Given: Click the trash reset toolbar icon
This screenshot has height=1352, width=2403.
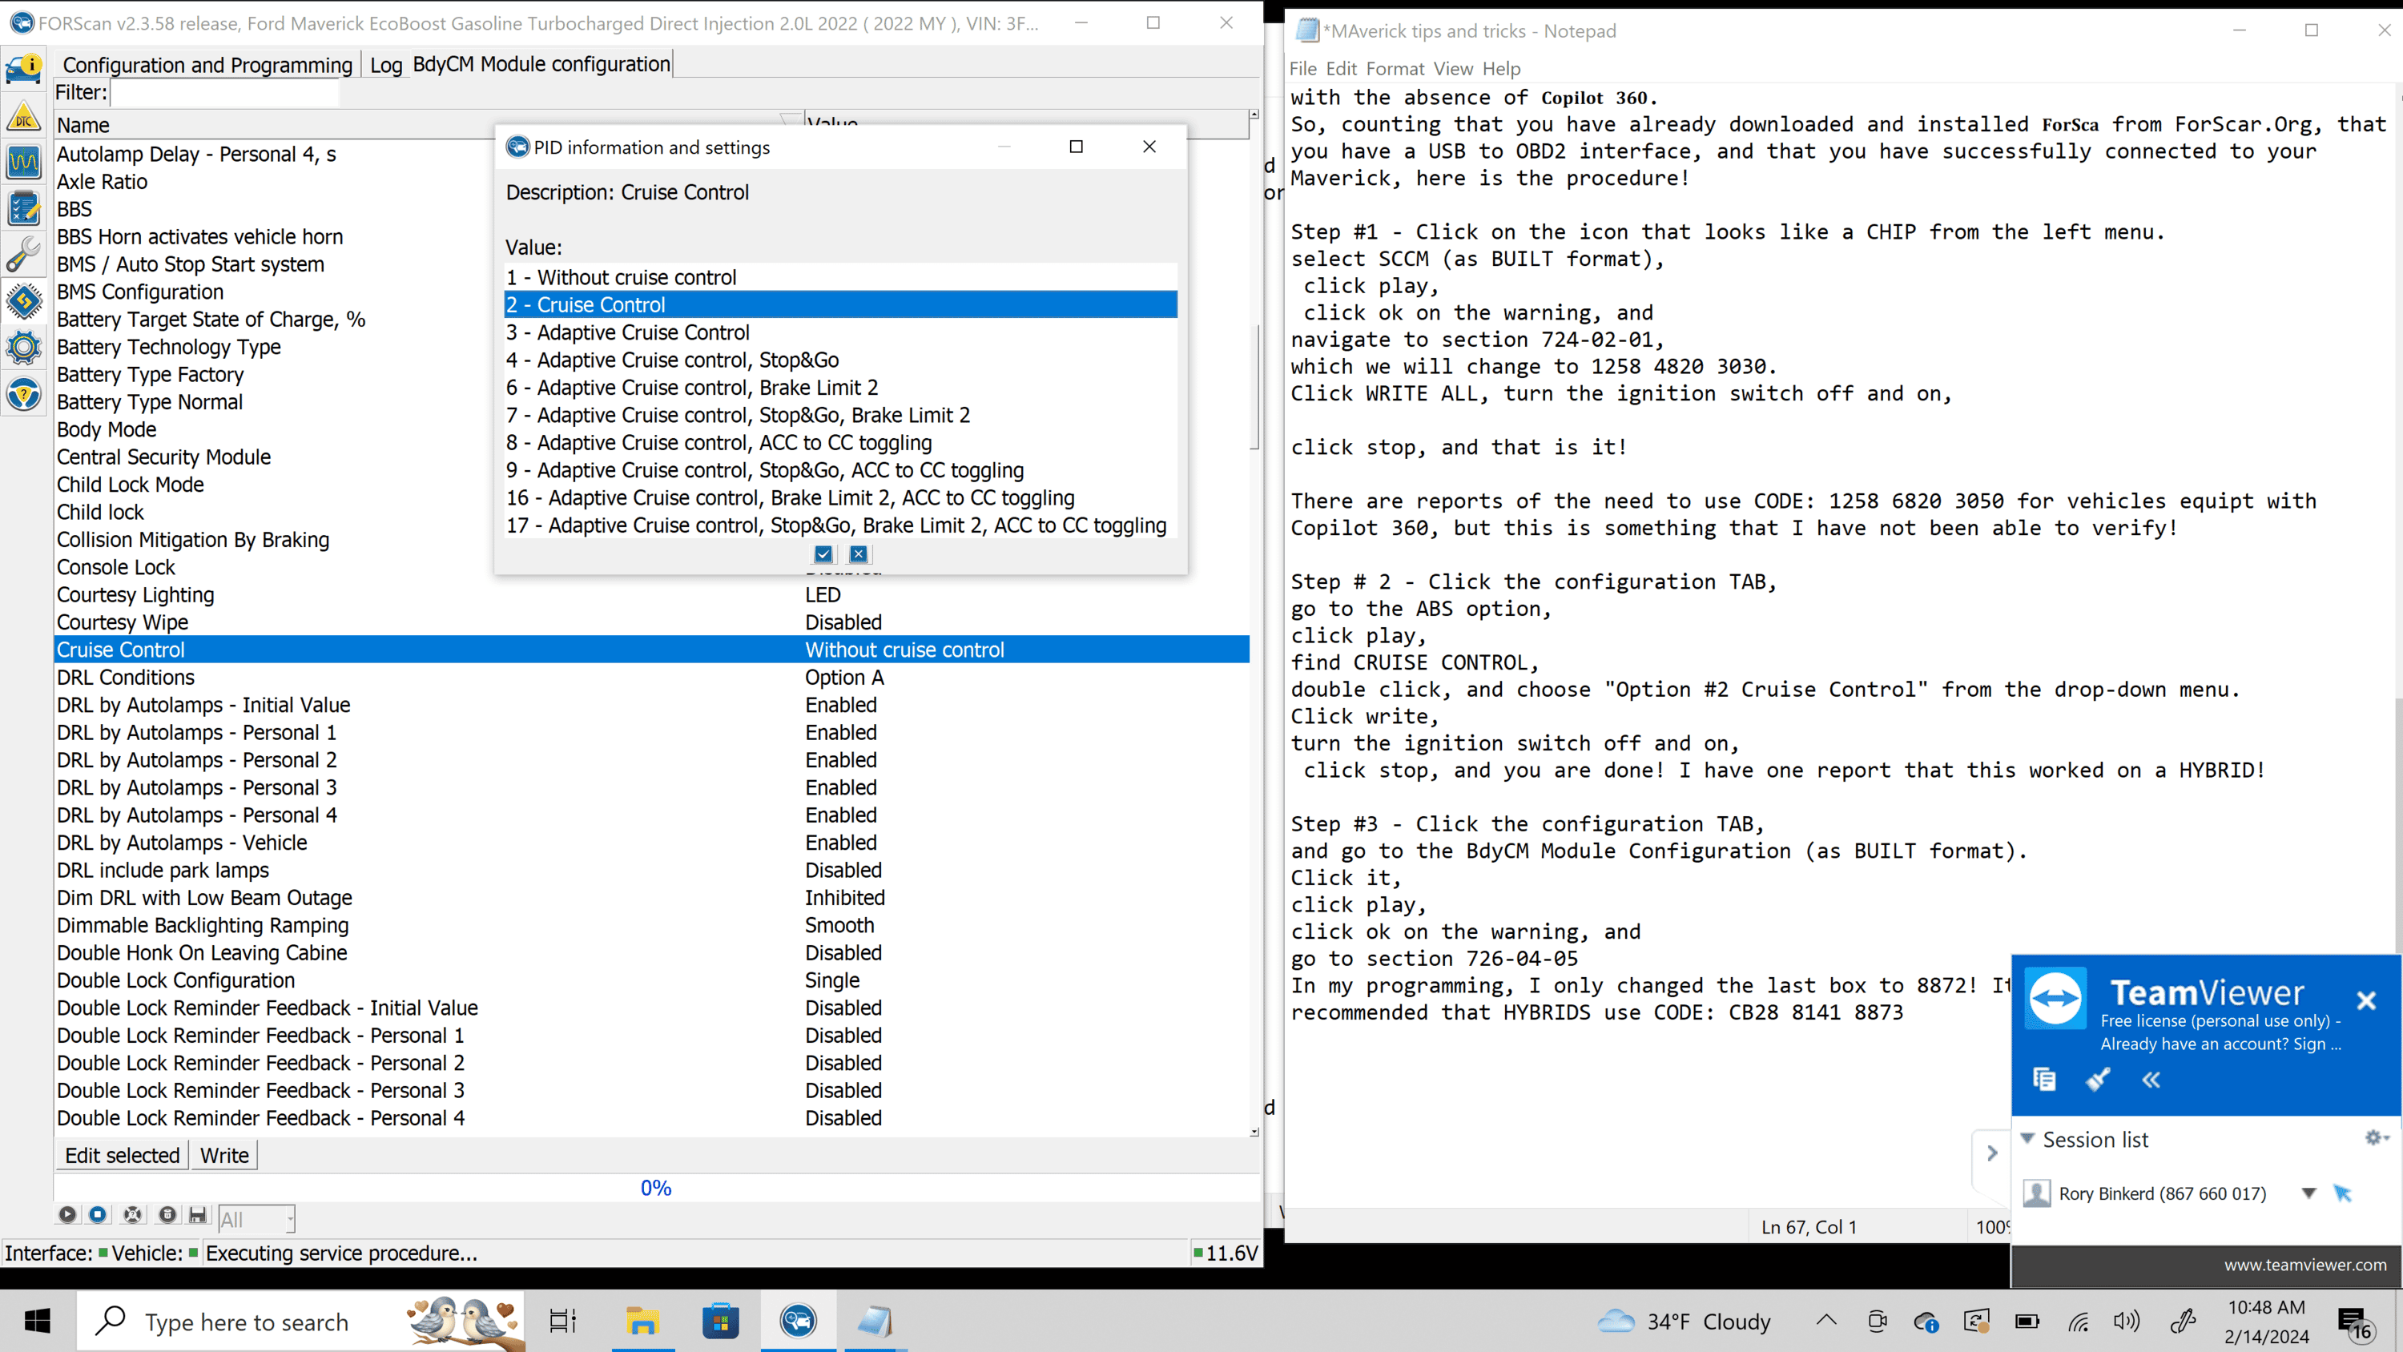Looking at the screenshot, I should point(167,1215).
